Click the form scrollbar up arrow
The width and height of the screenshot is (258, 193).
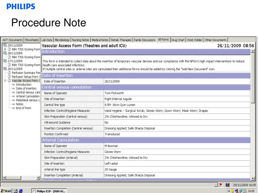[x=252, y=51]
